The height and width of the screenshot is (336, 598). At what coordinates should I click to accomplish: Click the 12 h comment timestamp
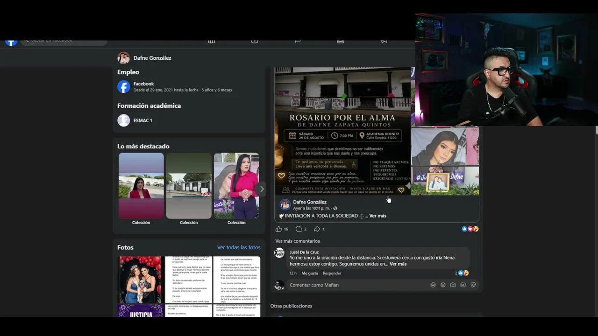[293, 273]
